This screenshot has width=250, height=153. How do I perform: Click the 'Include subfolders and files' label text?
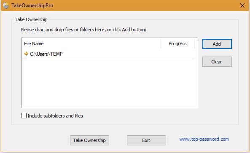[55, 116]
